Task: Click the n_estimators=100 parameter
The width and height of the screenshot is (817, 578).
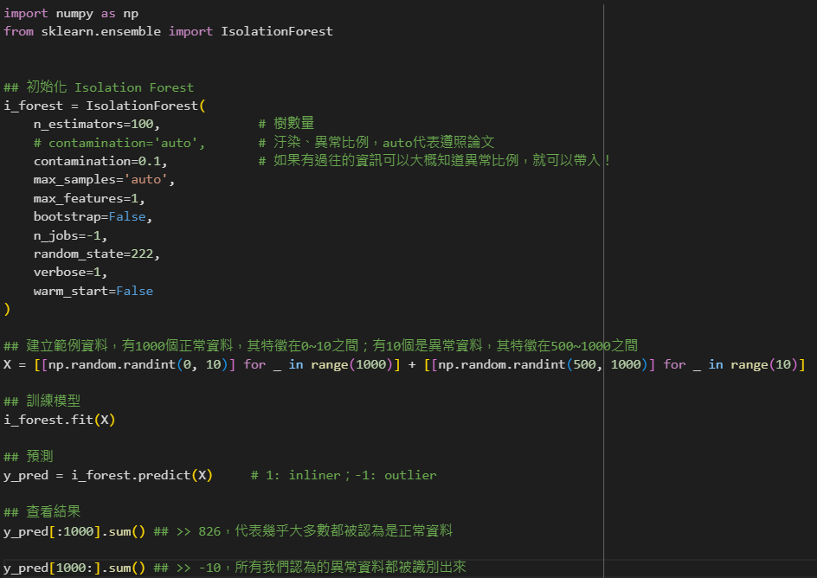Action: (97, 125)
